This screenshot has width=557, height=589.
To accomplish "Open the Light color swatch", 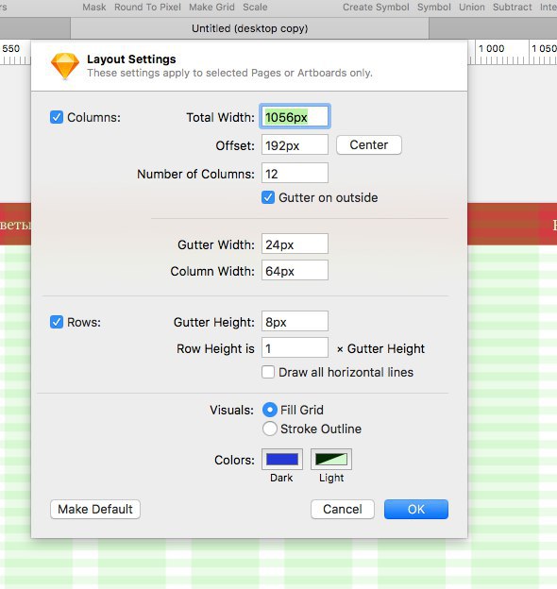I will coord(331,459).
